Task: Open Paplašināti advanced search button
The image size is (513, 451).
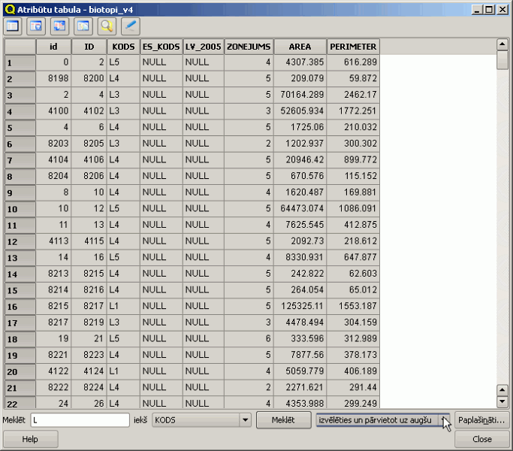Action: 481,420
